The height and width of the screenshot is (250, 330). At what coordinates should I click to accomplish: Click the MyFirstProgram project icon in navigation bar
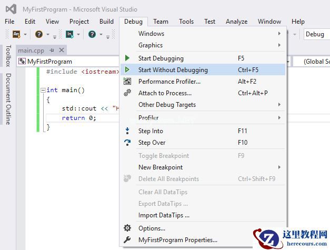(x=22, y=61)
